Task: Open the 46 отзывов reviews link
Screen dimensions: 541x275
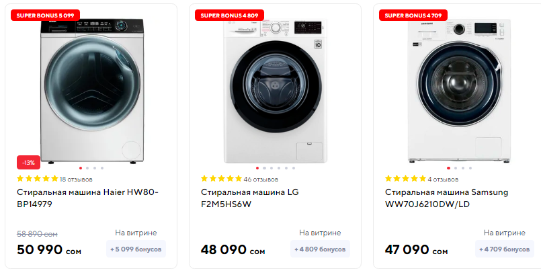Action: (261, 180)
